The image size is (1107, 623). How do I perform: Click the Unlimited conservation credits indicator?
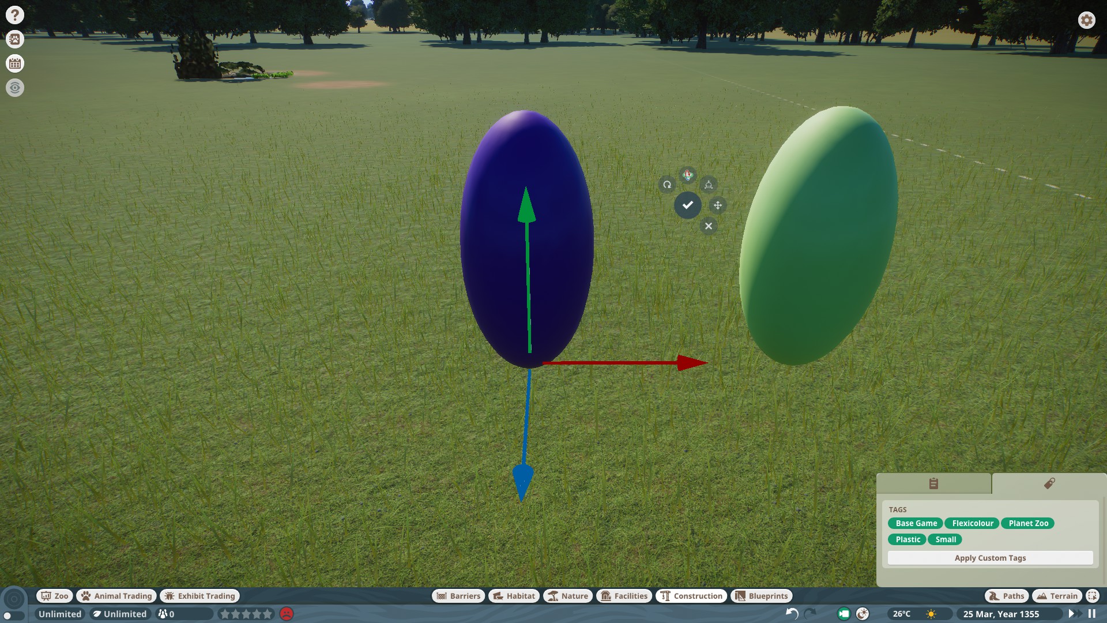tap(121, 614)
